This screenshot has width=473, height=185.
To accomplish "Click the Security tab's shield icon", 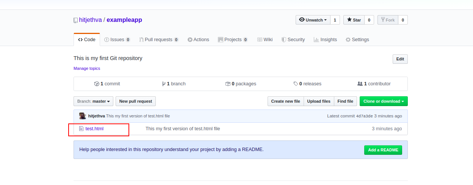I will click(x=283, y=40).
